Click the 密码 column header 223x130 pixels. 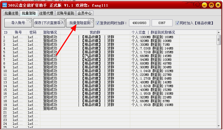pyautogui.click(x=33, y=32)
